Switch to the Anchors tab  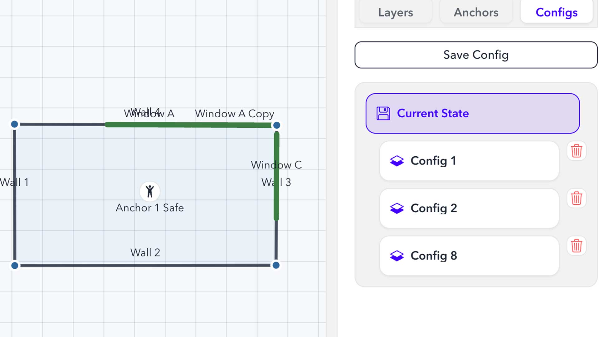pos(475,12)
